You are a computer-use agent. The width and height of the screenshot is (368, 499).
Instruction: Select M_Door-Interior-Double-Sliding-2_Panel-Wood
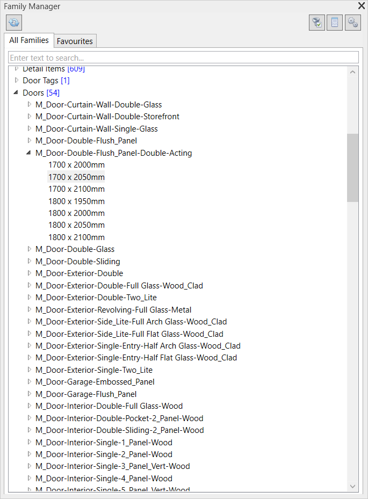(120, 430)
